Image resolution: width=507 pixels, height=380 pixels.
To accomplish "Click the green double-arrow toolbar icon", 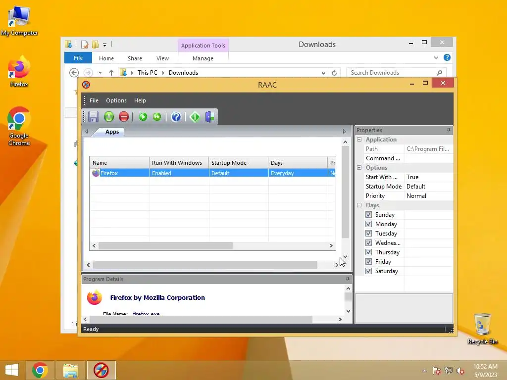I will pos(157,117).
